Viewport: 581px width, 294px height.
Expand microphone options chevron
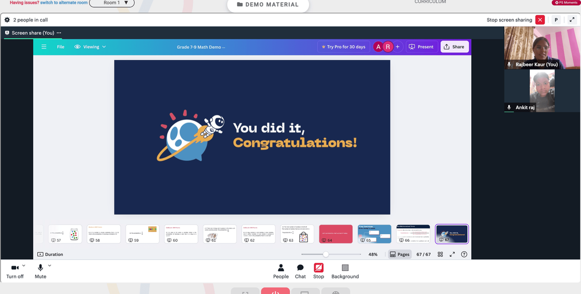(49, 266)
